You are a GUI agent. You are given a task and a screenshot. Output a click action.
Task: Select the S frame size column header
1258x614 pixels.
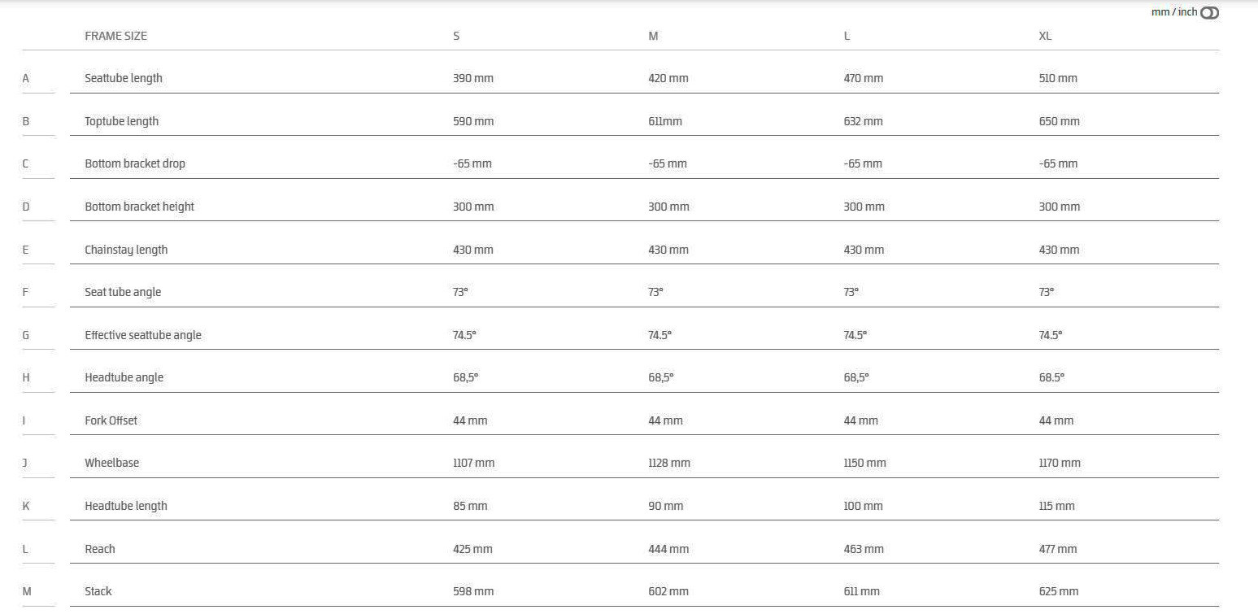(x=456, y=36)
